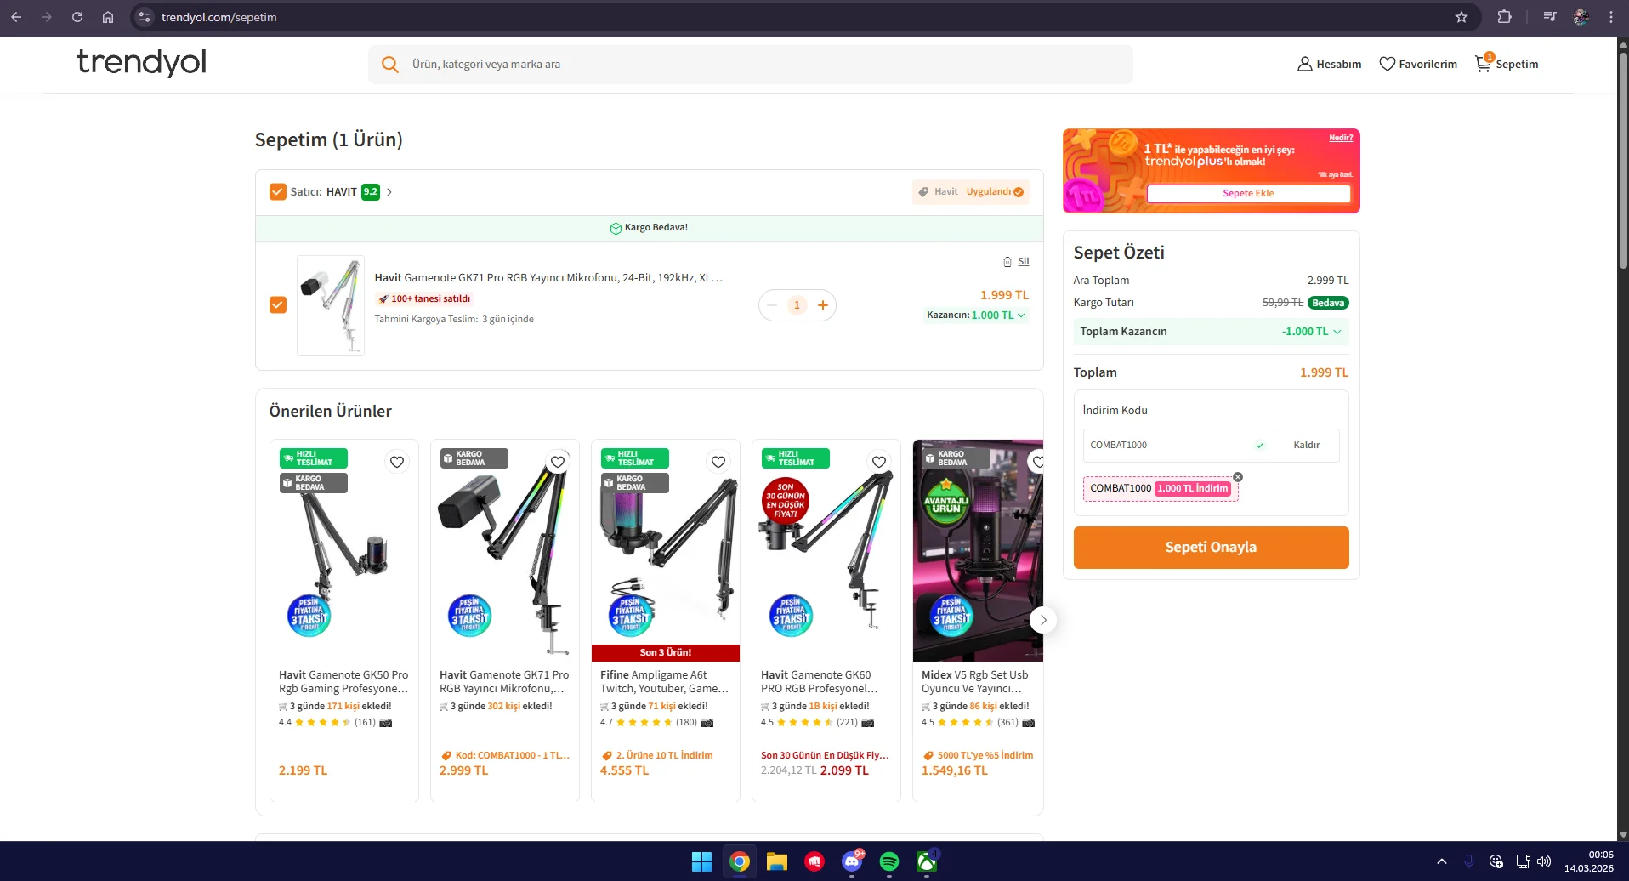Toggle the Havit GK71 Pro item checkbox
The height and width of the screenshot is (881, 1629).
[278, 305]
